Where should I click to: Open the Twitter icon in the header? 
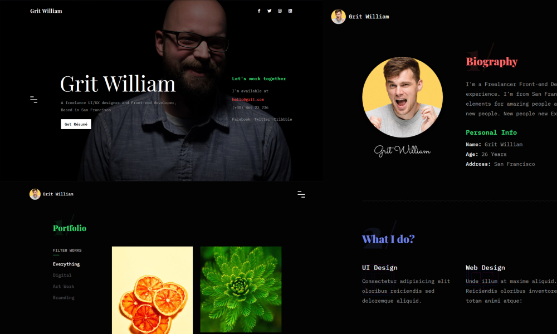click(269, 11)
